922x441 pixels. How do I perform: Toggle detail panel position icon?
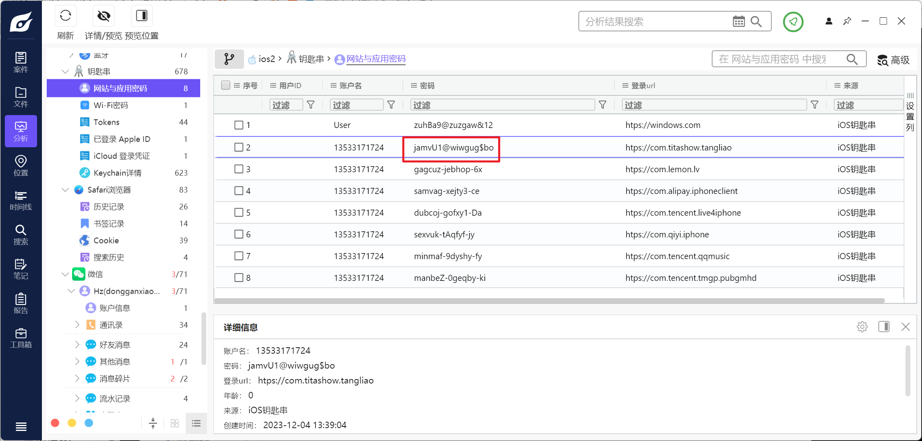(884, 327)
